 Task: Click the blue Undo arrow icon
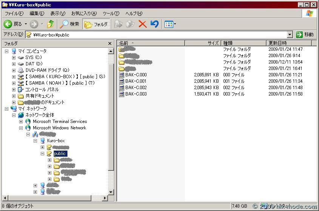pyautogui.click(x=154, y=24)
